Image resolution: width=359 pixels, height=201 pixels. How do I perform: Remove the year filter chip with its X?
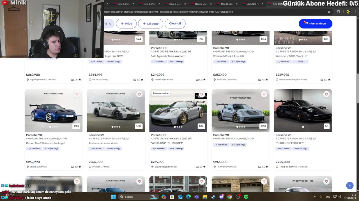pos(110,24)
